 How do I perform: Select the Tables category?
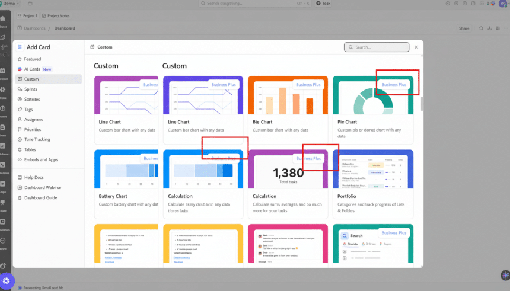click(x=48, y=149)
